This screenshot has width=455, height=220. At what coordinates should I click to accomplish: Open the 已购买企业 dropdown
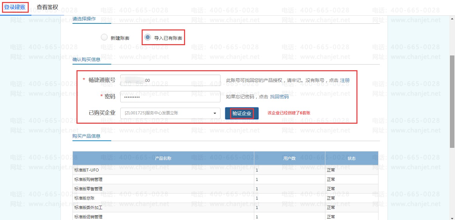170,113
